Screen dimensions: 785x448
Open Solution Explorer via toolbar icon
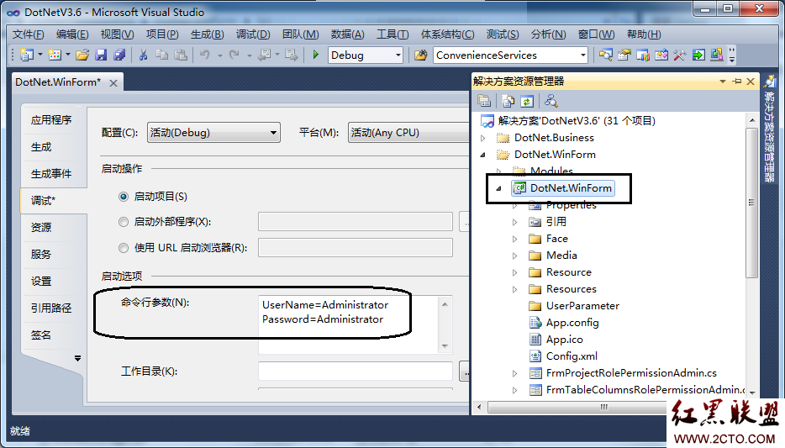606,55
